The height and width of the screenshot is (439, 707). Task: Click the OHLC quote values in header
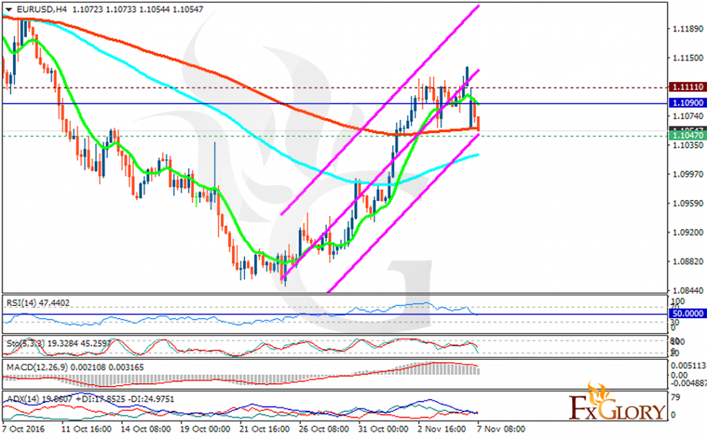[137, 9]
